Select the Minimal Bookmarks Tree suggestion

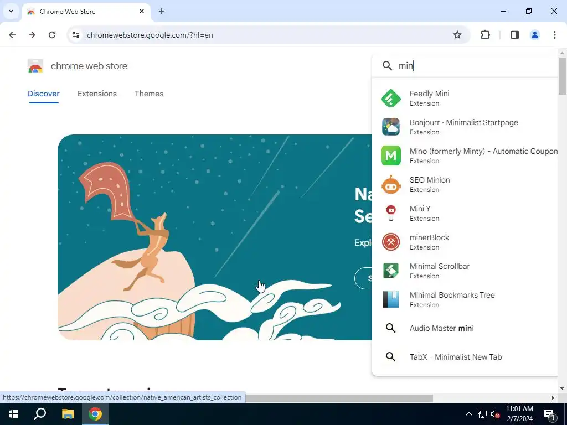[465, 299]
